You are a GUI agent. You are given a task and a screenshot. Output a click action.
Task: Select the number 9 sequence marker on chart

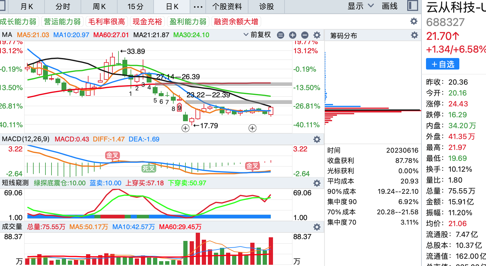179,108
